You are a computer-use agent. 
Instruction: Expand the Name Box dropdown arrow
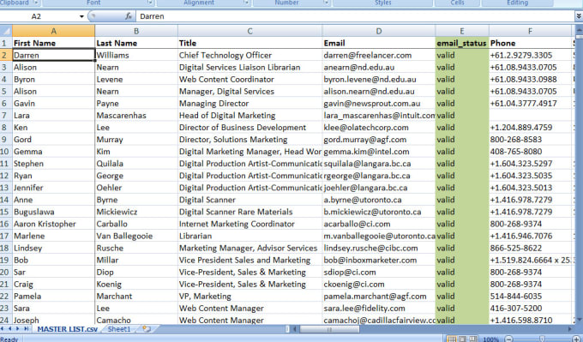tap(81, 16)
